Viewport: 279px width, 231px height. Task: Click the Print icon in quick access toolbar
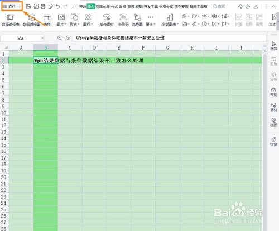click(43, 7)
